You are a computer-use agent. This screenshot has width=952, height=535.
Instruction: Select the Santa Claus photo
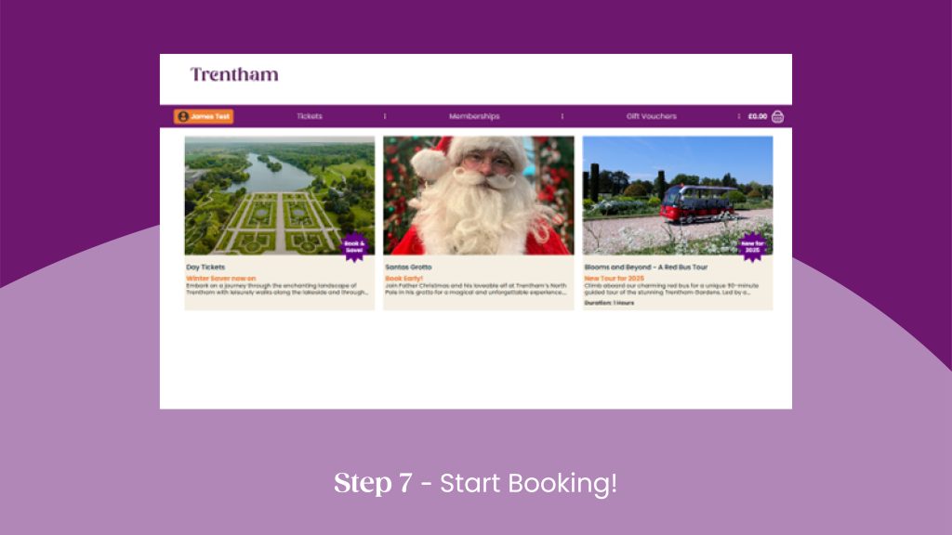pyautogui.click(x=479, y=195)
